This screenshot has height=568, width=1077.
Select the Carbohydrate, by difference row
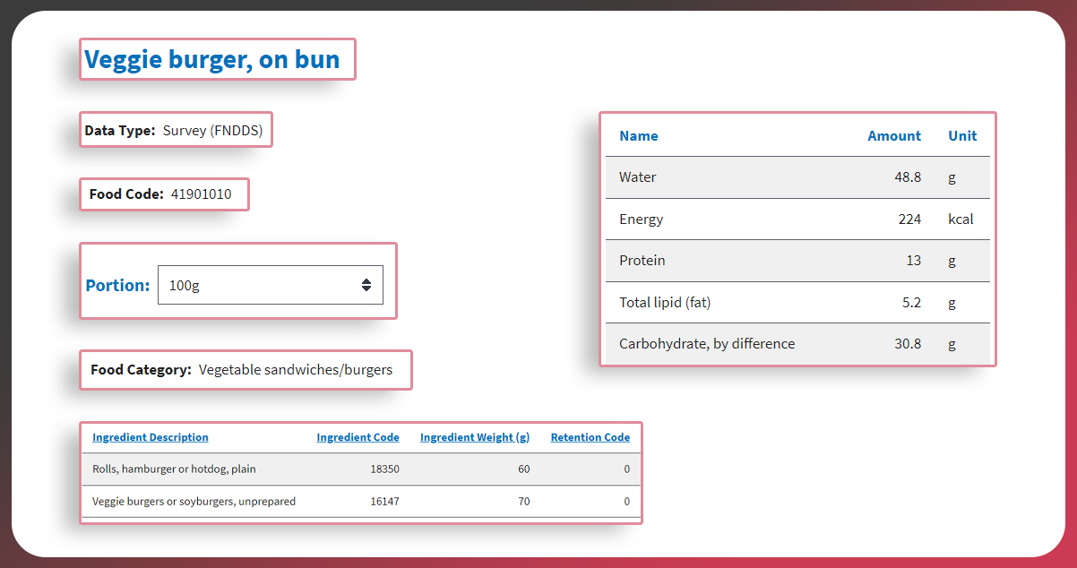coord(797,344)
